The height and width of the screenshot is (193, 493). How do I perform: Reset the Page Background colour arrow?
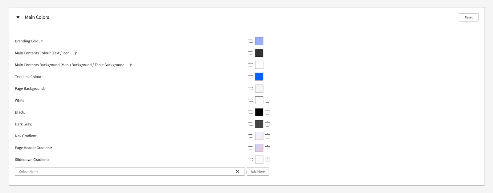[x=251, y=88]
